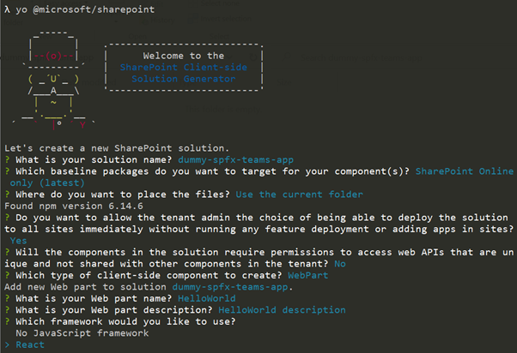Click the arrow pointer beside React
This screenshot has width=517, height=353.
click(8, 344)
